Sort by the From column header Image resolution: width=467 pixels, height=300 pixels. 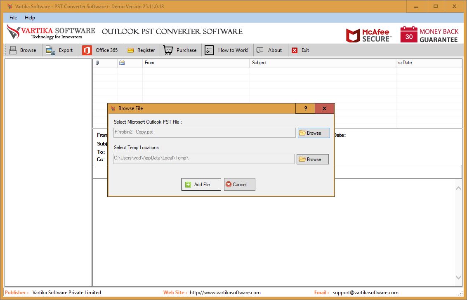196,63
